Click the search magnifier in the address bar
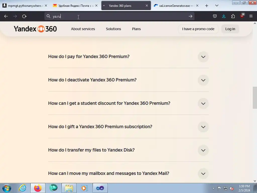This screenshot has height=193, width=257. pos(48,16)
